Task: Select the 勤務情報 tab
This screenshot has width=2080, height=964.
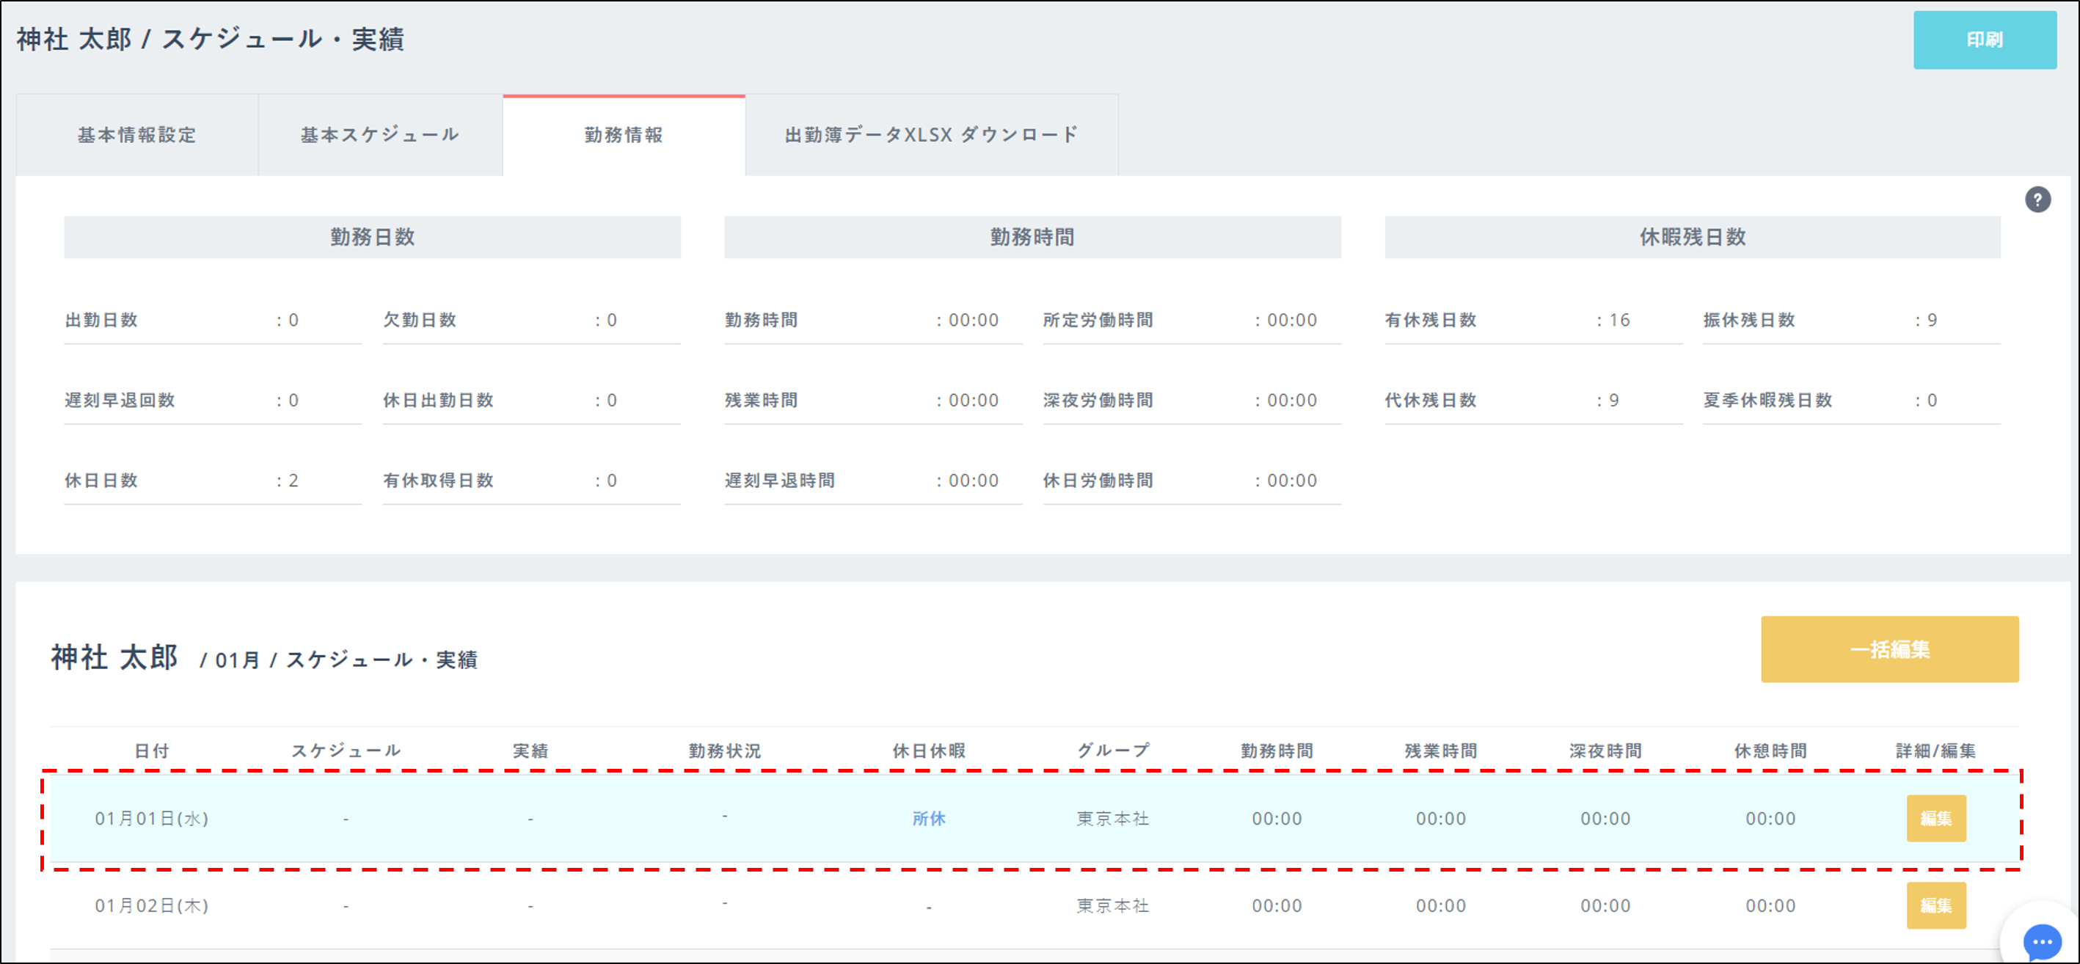Action: pos(624,135)
